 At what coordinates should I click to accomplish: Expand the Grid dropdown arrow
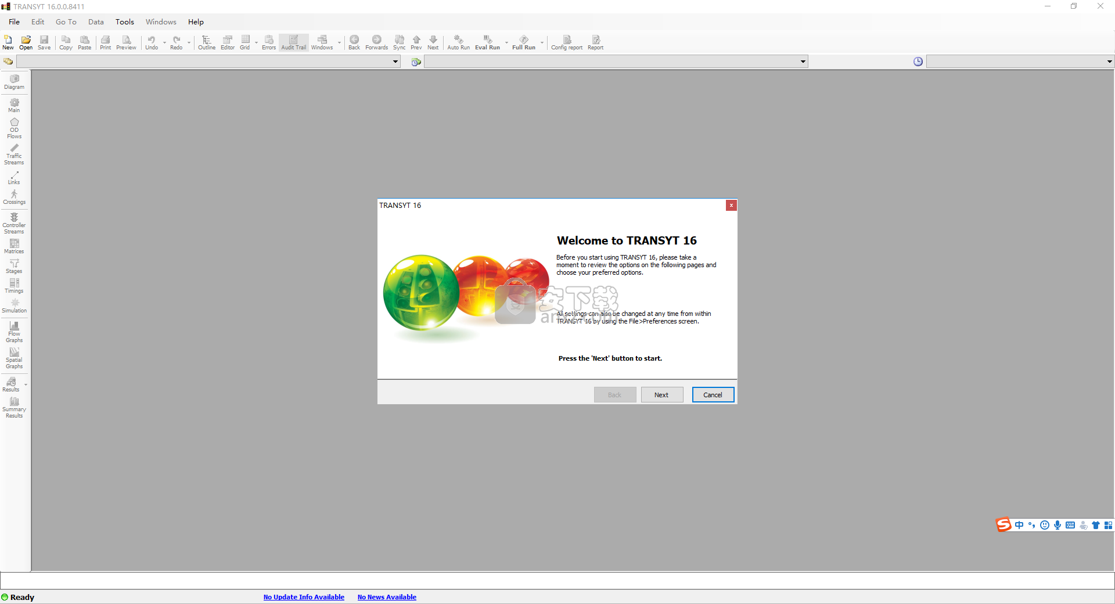[256, 42]
